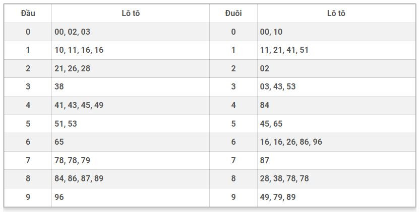The height and width of the screenshot is (212, 420).
Task: Select the cell reading 45, 65
Action: click(x=271, y=124)
